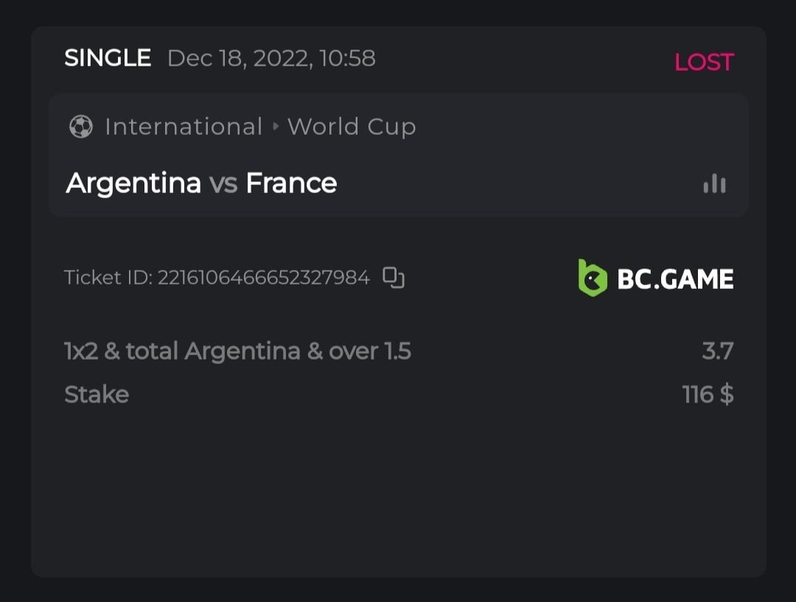This screenshot has width=796, height=602.
Task: Click the 'vs' text between the teams
Action: [x=223, y=183]
